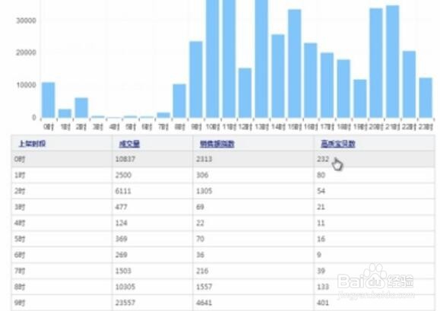This screenshot has width=440, height=311.
Task: Select the value 2313 in the 0时 row
Action: click(x=204, y=159)
